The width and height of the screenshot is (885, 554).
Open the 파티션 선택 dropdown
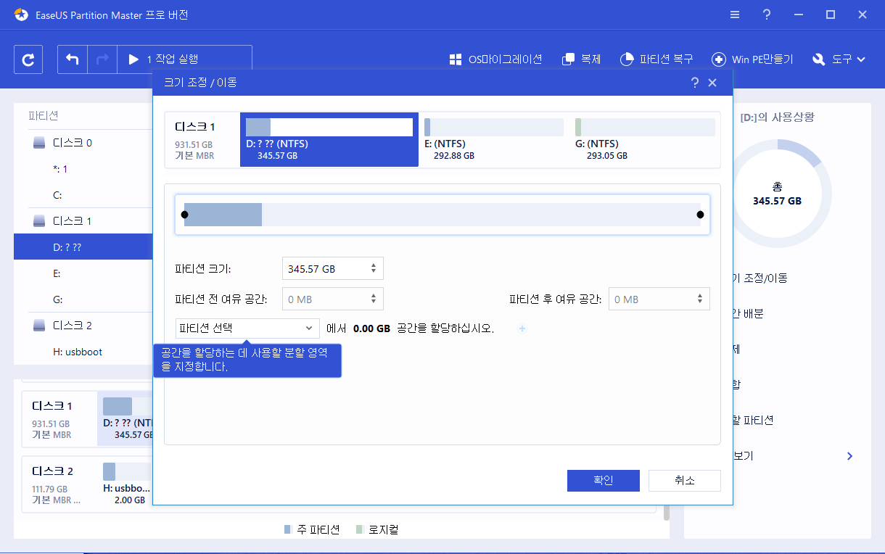247,328
